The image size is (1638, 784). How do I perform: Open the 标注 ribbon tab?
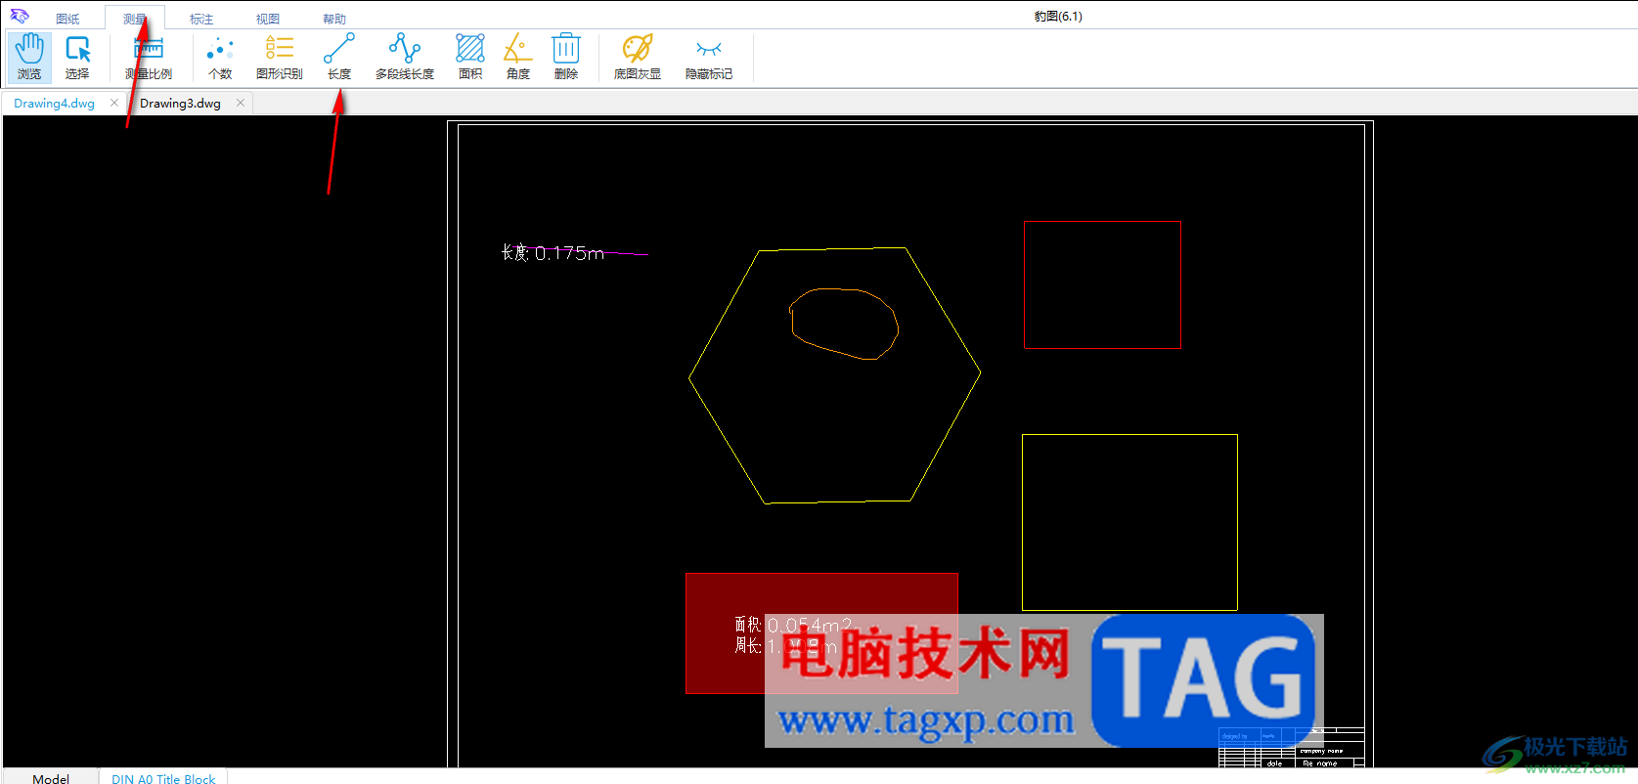click(x=201, y=19)
